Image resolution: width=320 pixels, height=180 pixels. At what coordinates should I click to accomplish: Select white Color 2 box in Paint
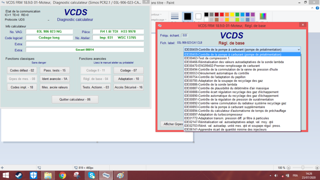[x=198, y=16]
